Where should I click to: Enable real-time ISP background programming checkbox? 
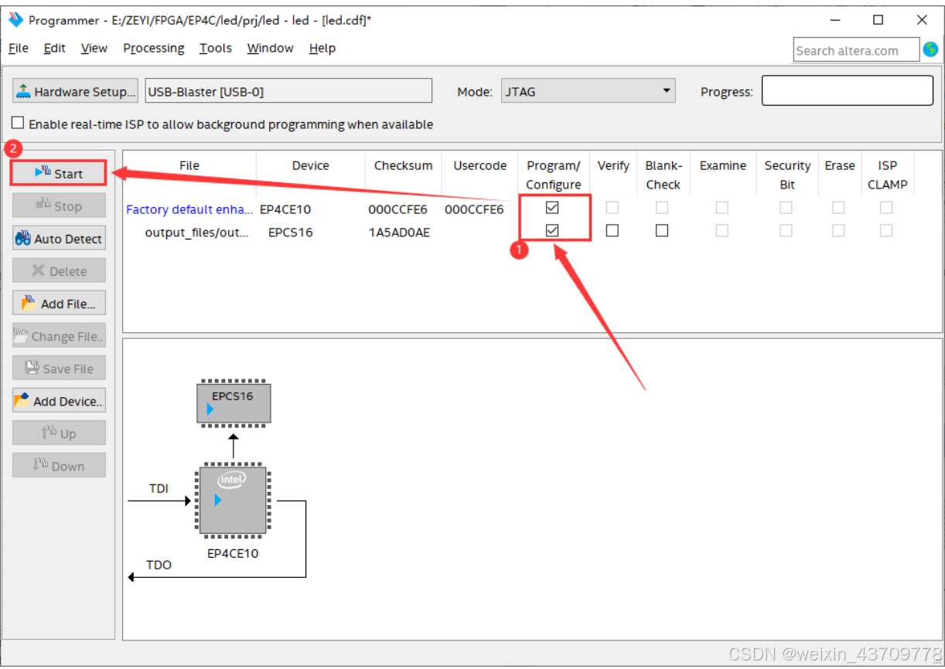point(18,124)
